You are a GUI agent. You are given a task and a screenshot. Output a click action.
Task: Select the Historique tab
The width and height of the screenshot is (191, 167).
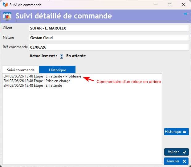pyautogui.click(x=57, y=70)
